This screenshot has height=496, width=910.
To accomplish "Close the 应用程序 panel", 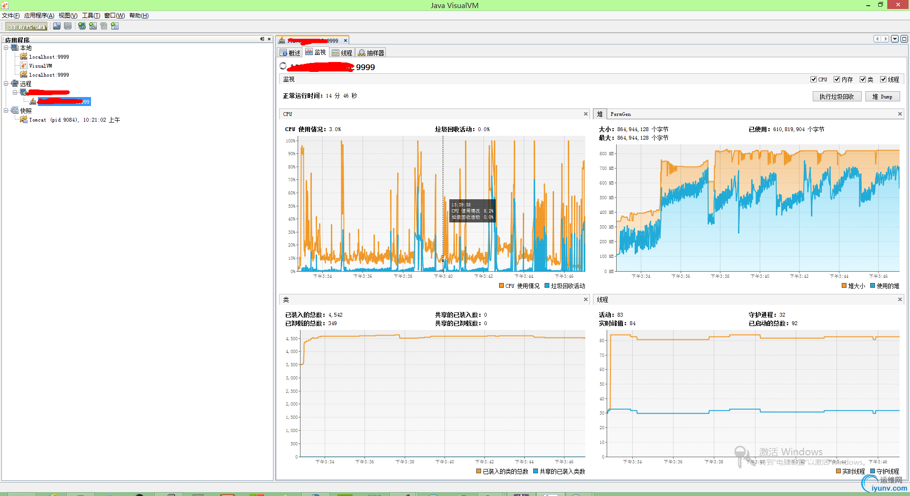I will (x=269, y=39).
